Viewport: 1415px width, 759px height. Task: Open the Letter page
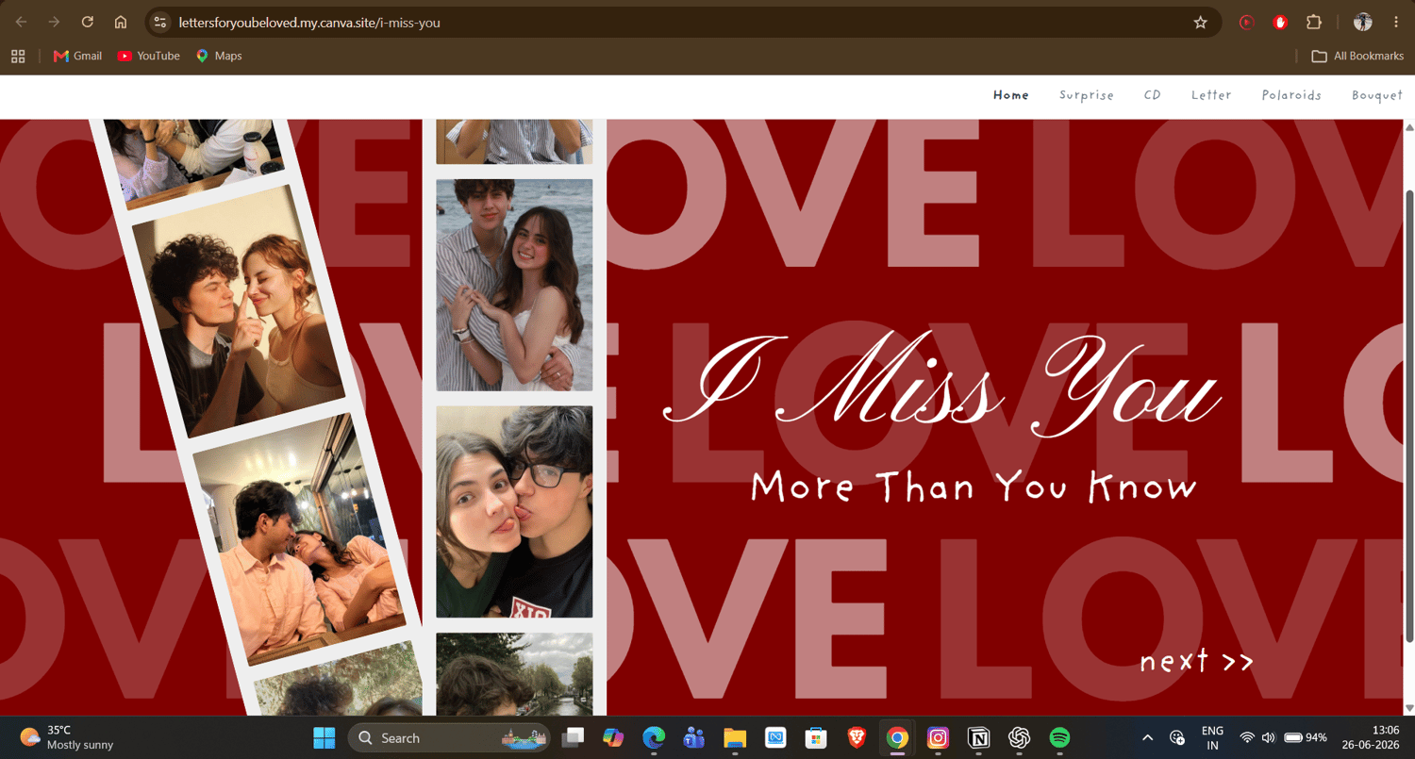coord(1211,95)
